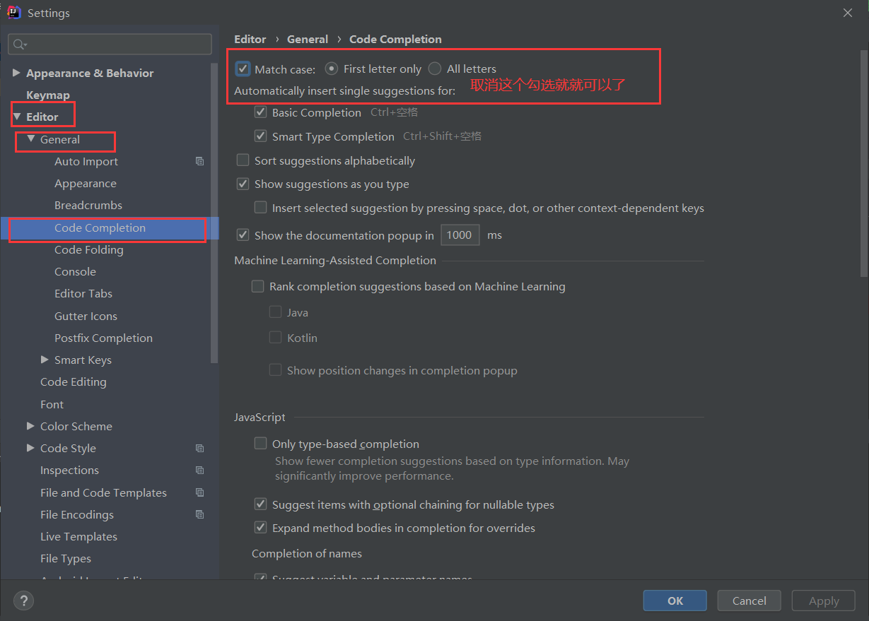Expand the Code Style node

click(30, 448)
